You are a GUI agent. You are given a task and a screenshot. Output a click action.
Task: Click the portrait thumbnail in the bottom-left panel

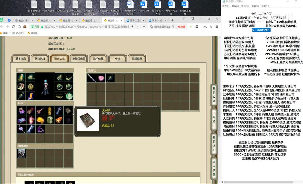[x=22, y=154]
